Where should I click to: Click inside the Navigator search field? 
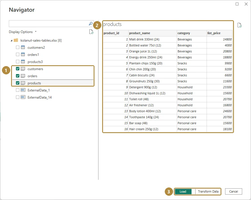(x=49, y=24)
